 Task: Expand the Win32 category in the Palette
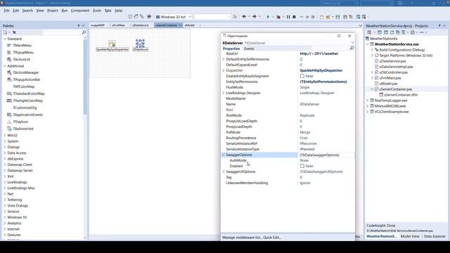coord(5,135)
